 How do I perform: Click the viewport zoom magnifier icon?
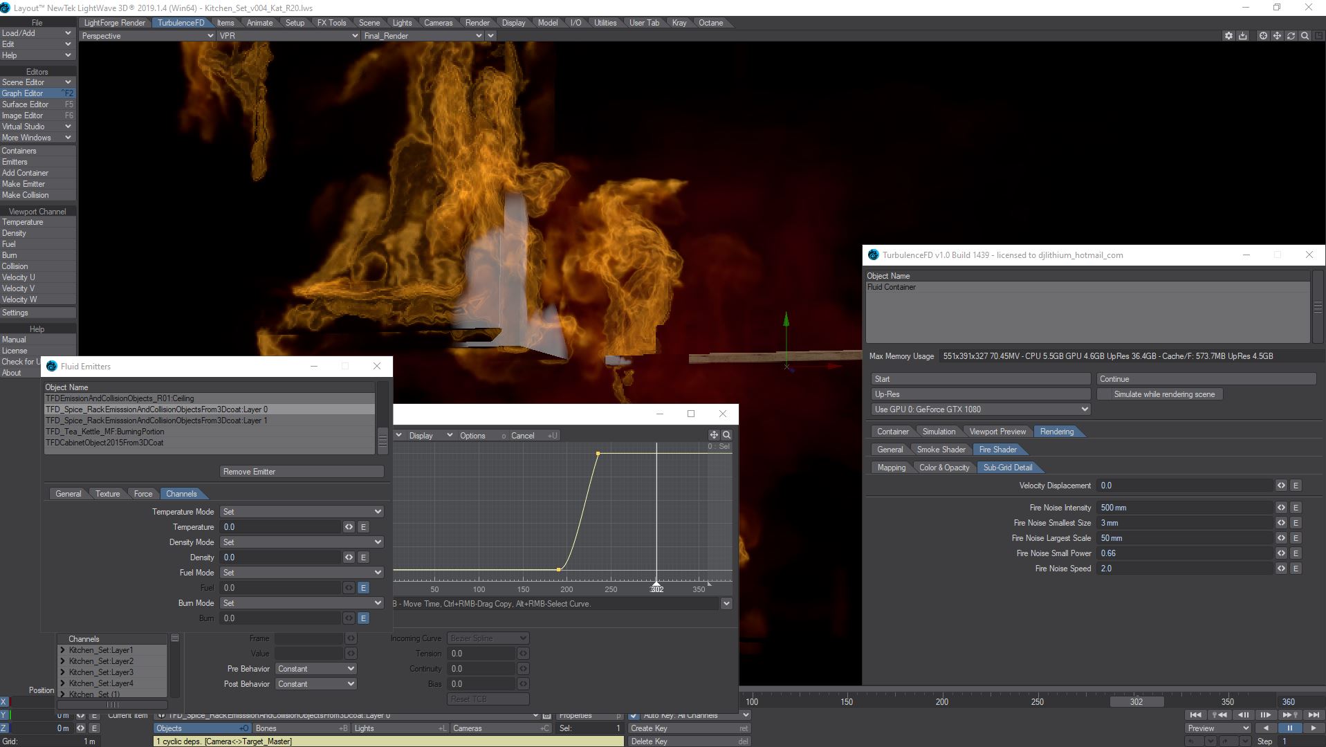[1305, 36]
